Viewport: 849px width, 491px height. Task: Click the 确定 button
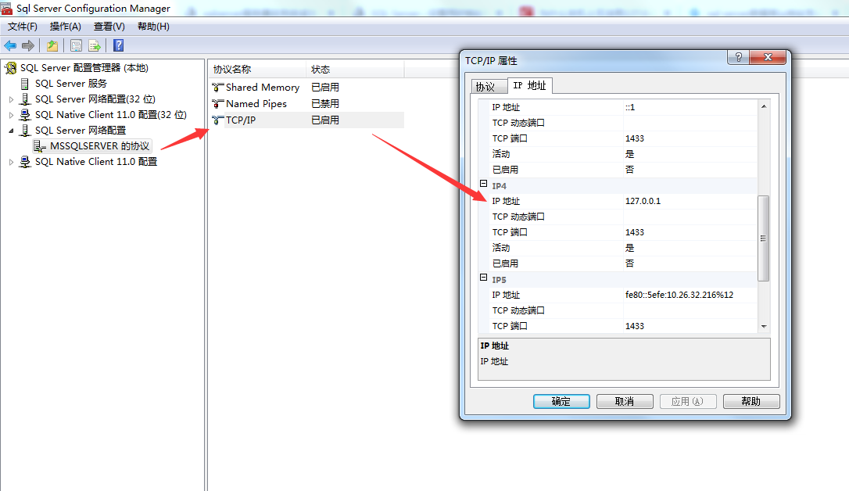pyautogui.click(x=561, y=401)
